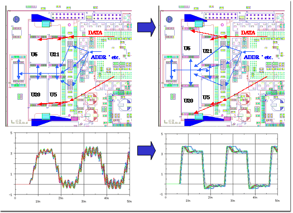Click the red DATA label in right layout

tap(248, 33)
